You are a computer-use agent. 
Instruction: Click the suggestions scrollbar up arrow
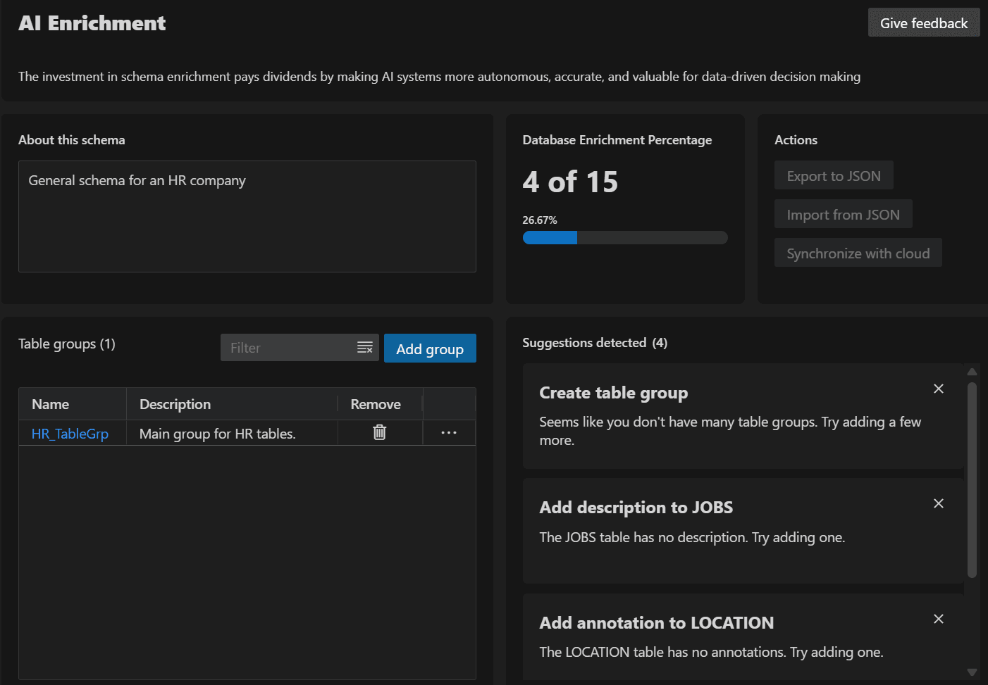(972, 371)
